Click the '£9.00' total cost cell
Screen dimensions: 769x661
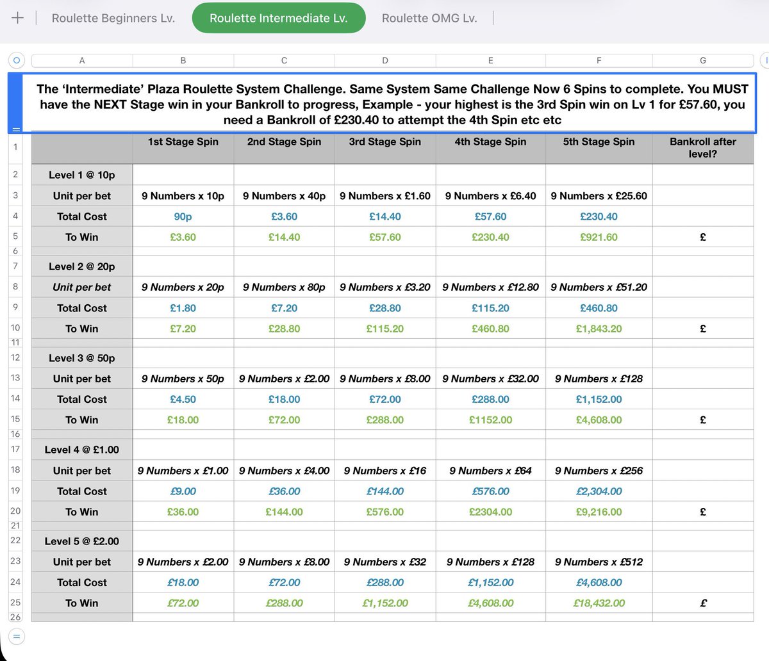[183, 491]
